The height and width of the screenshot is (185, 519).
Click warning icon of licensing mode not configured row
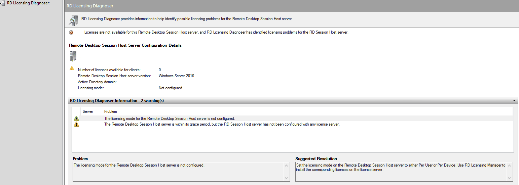pyautogui.click(x=76, y=119)
